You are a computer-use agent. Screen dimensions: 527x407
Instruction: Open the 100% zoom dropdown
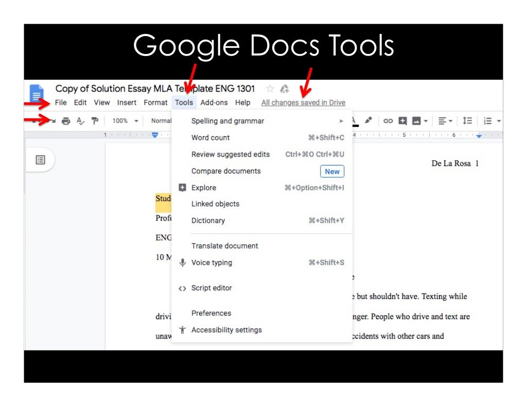125,121
